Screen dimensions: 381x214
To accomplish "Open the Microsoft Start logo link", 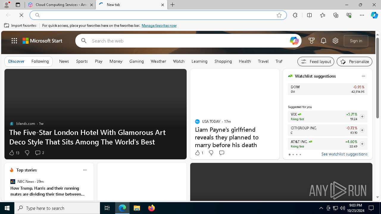I will point(43,41).
